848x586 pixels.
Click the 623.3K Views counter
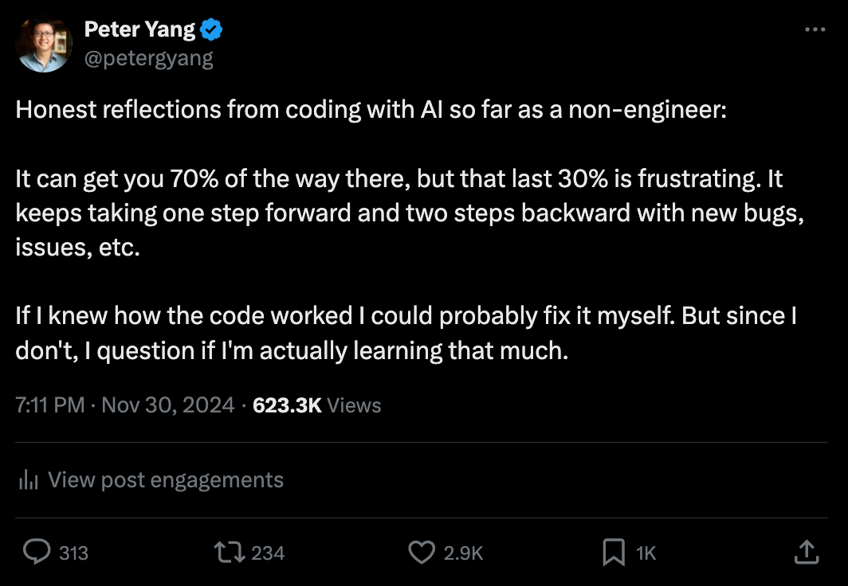[x=316, y=404]
